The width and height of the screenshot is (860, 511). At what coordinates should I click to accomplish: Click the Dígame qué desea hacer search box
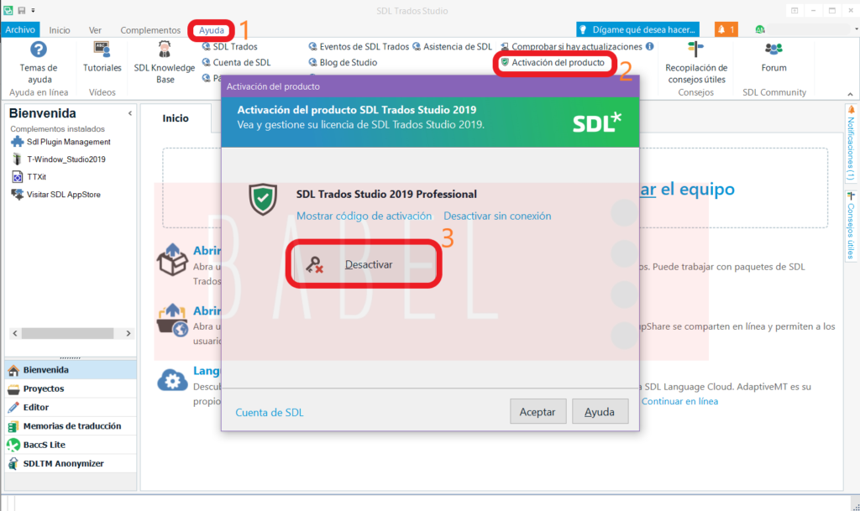[x=638, y=29]
